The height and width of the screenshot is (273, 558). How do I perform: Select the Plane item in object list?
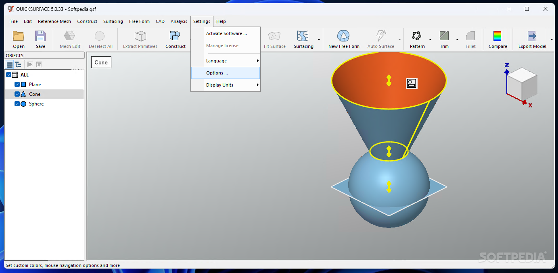click(x=35, y=85)
